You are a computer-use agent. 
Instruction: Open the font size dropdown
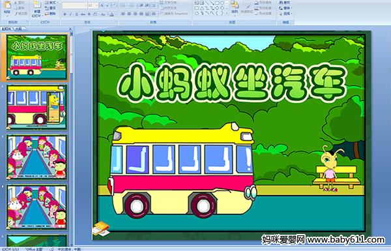96,5
